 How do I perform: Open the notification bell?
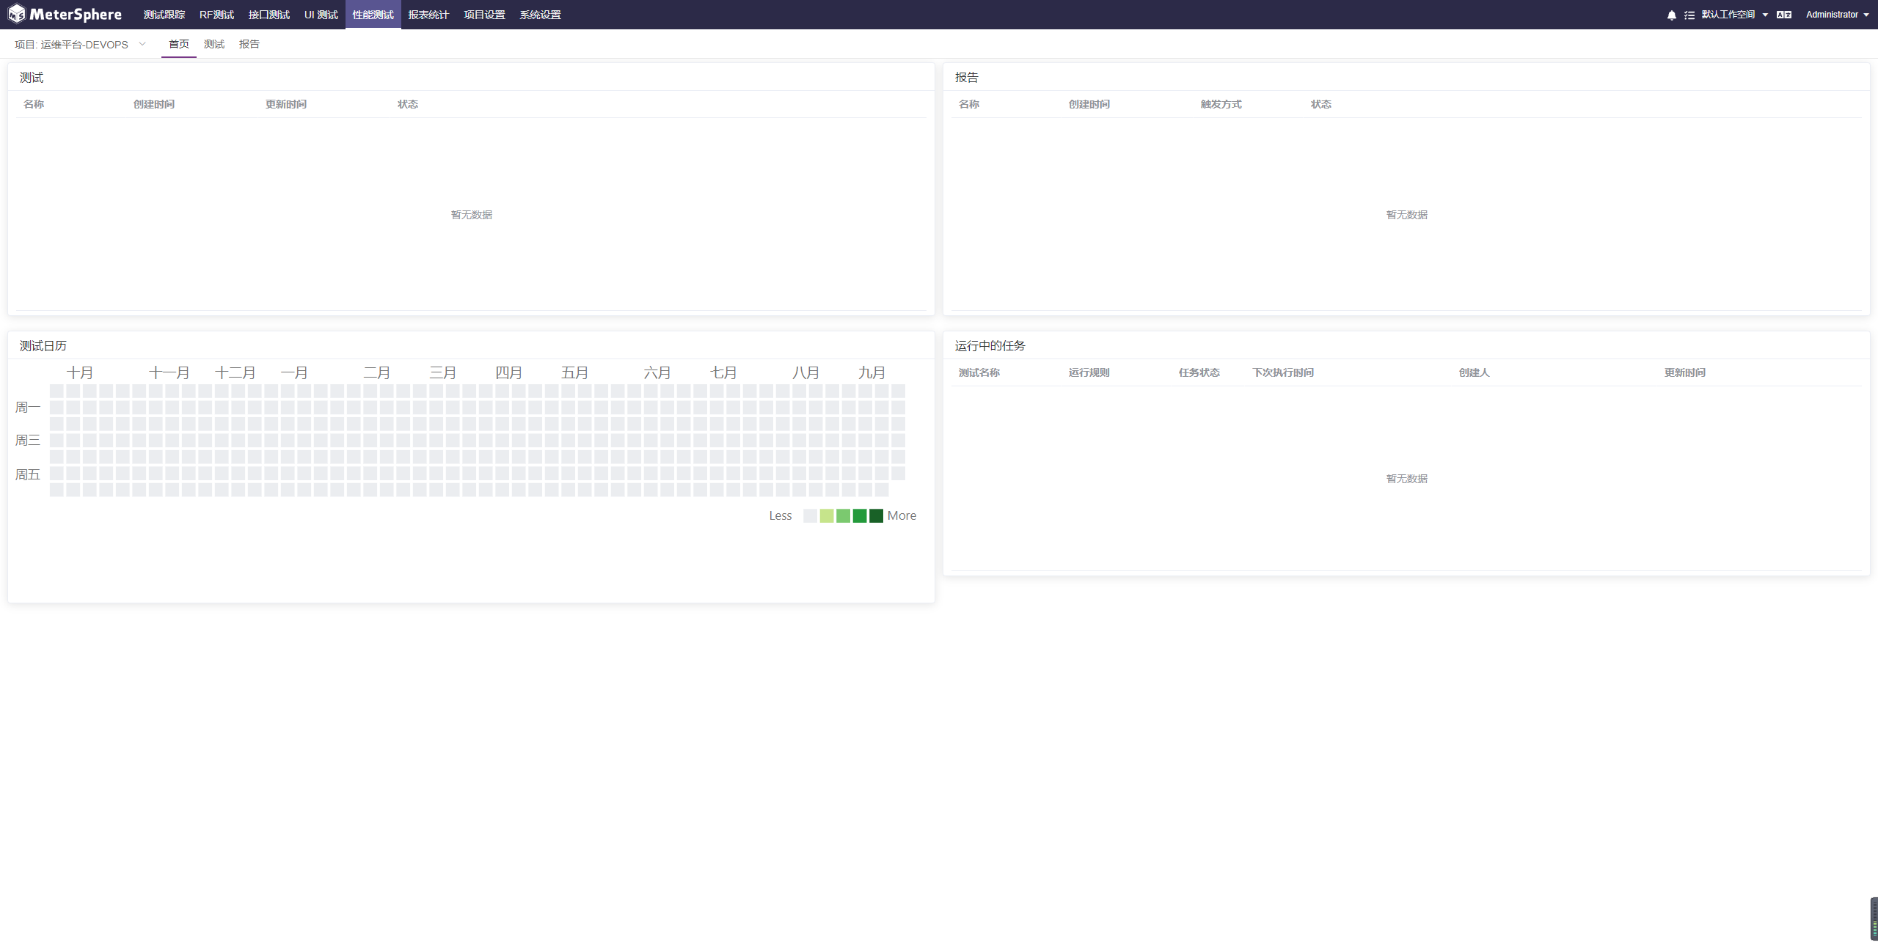point(1671,15)
